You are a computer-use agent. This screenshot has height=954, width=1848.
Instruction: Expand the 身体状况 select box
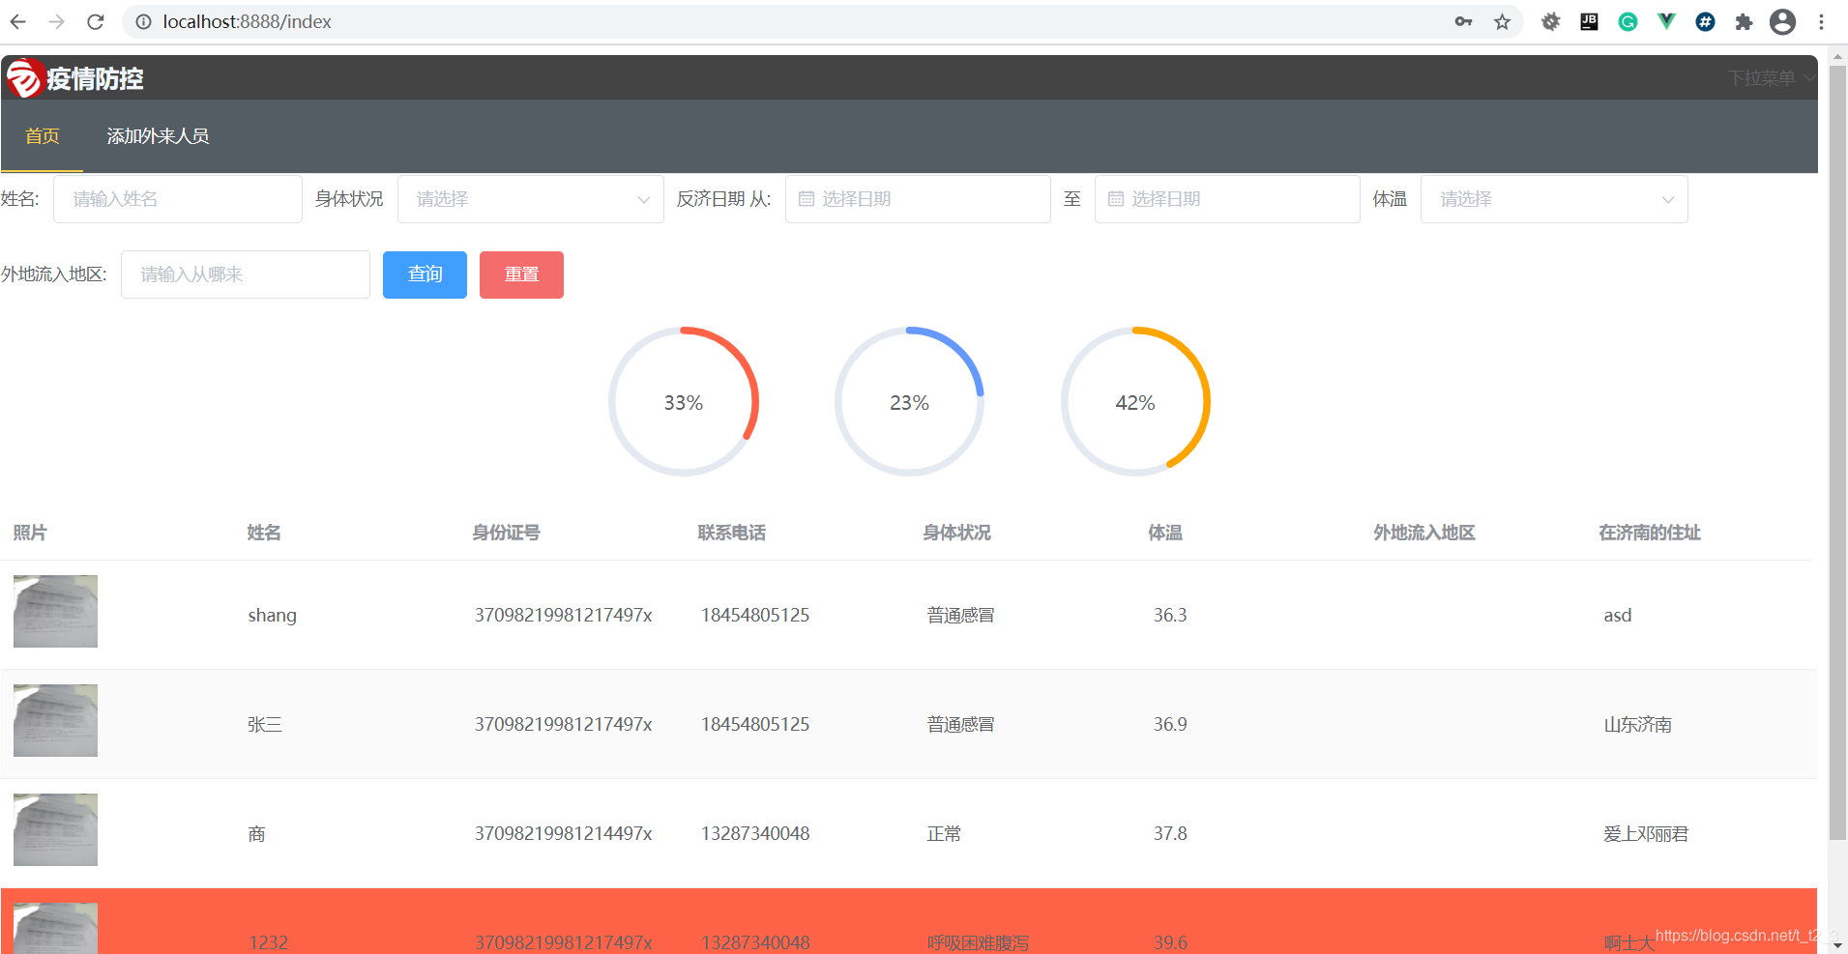click(531, 199)
